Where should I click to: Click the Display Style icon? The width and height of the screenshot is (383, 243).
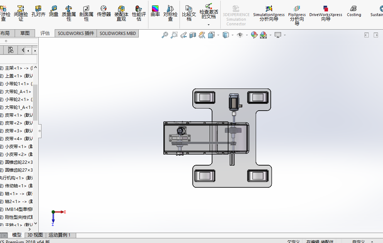point(226,35)
